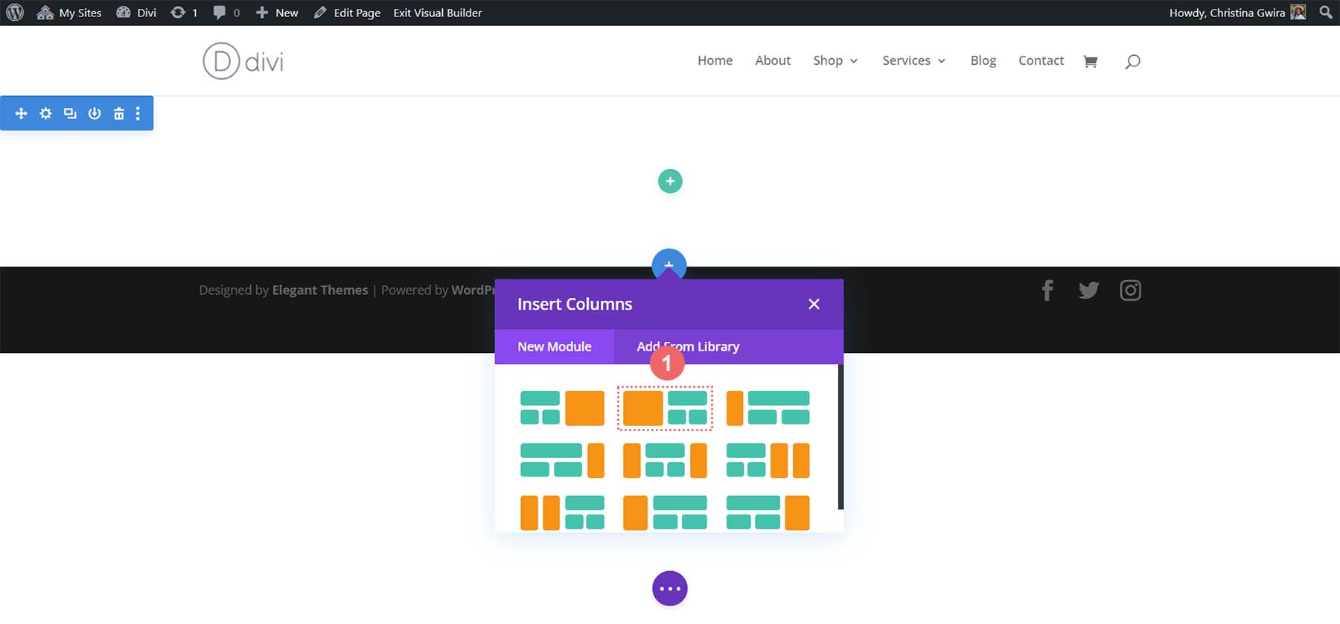Open purple builder settings ellipsis button

[670, 588]
